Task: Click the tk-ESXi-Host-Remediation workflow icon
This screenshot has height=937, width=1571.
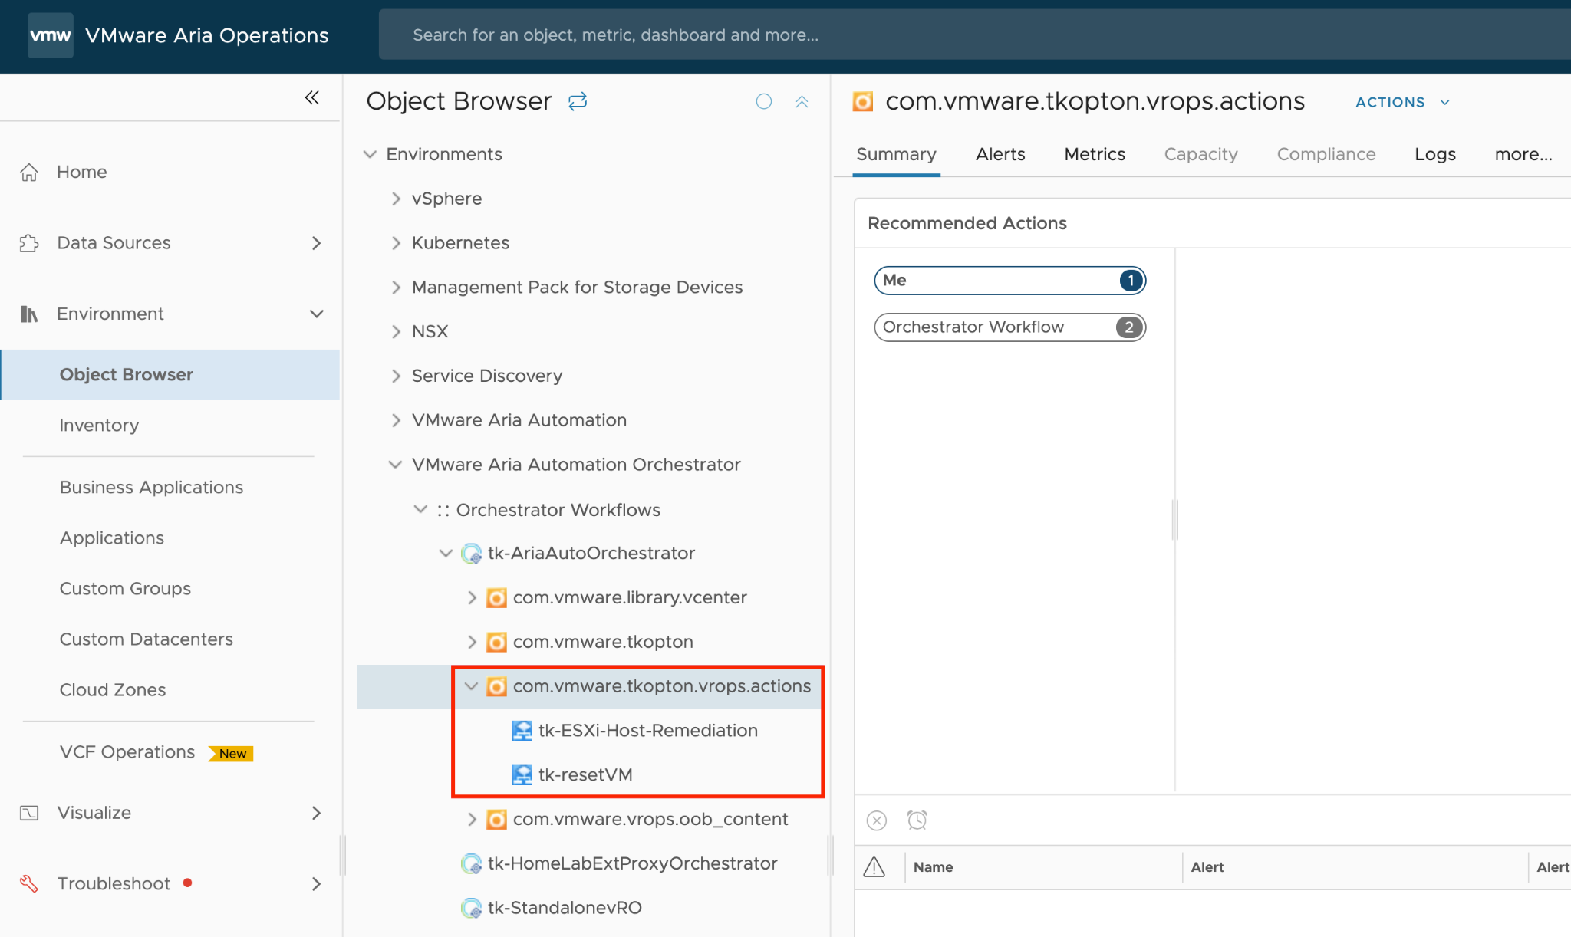Action: pos(522,731)
